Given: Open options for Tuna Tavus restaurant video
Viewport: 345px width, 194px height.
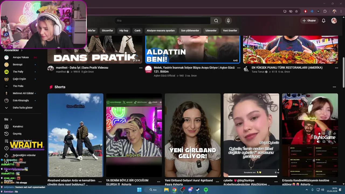Looking at the screenshot, I should point(336,68).
